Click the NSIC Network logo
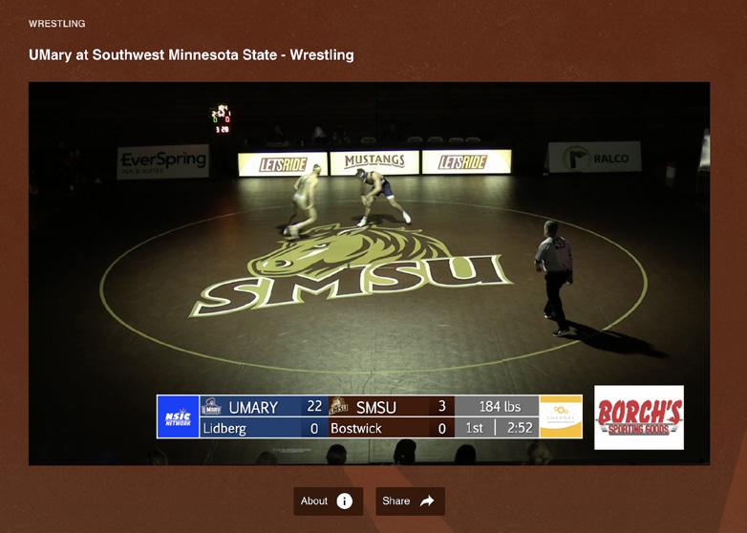 (179, 416)
